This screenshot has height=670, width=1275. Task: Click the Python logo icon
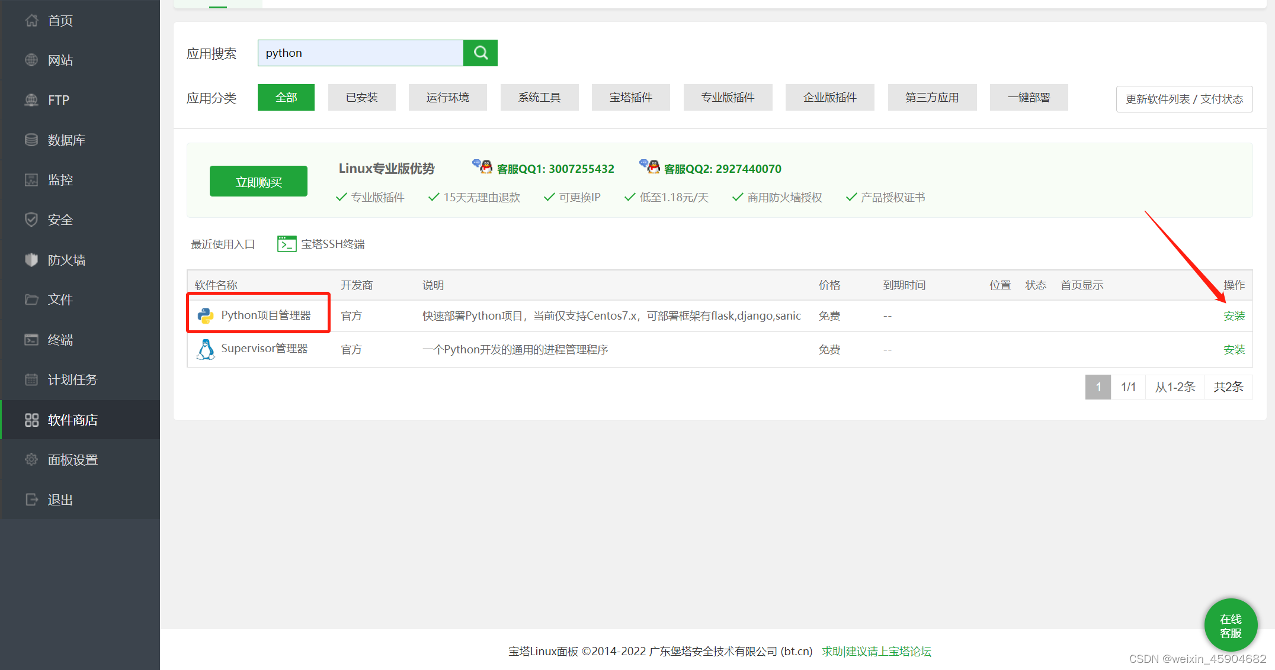[x=206, y=315]
